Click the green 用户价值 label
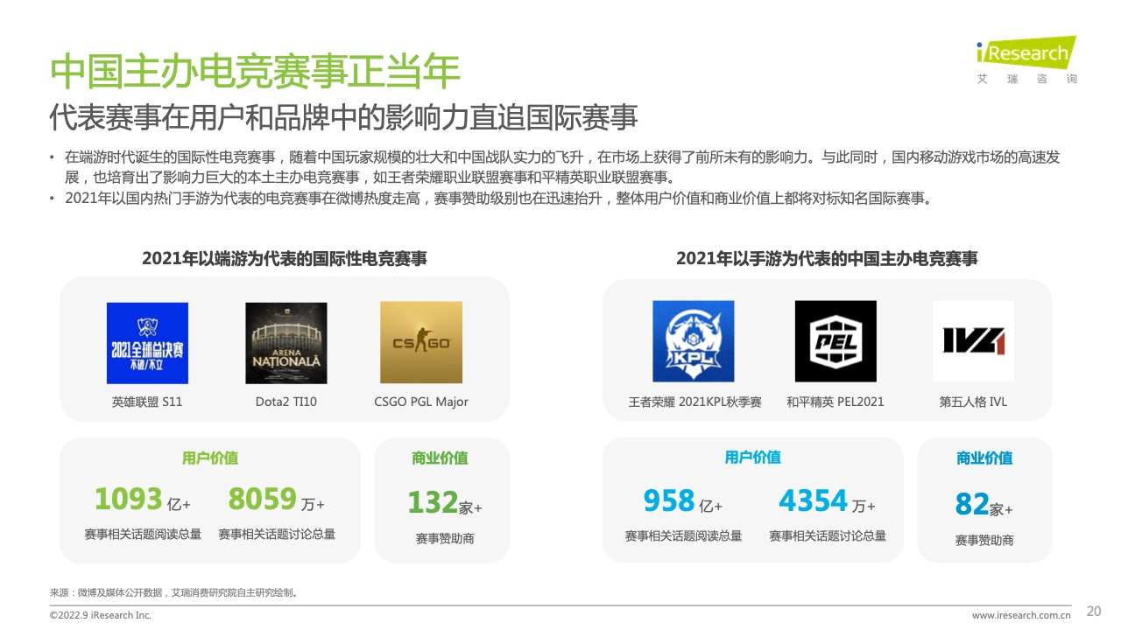This screenshot has width=1121, height=630. click(x=210, y=458)
